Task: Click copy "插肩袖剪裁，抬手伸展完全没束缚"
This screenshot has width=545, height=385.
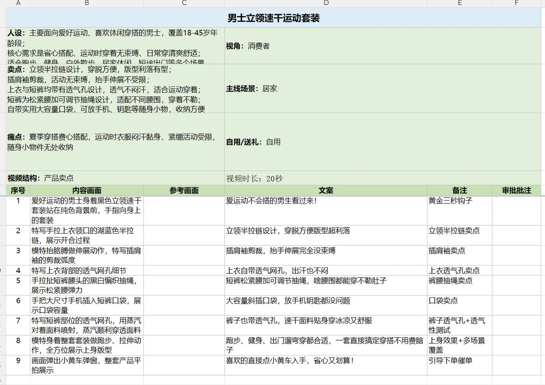Action: click(281, 251)
